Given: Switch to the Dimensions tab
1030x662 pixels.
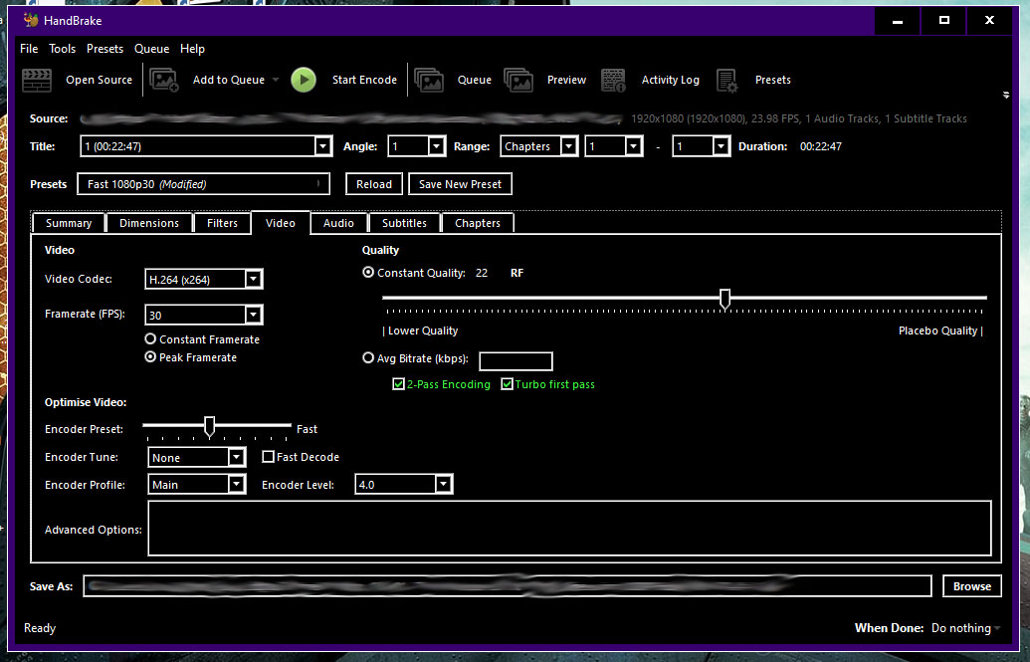Looking at the screenshot, I should point(149,224).
